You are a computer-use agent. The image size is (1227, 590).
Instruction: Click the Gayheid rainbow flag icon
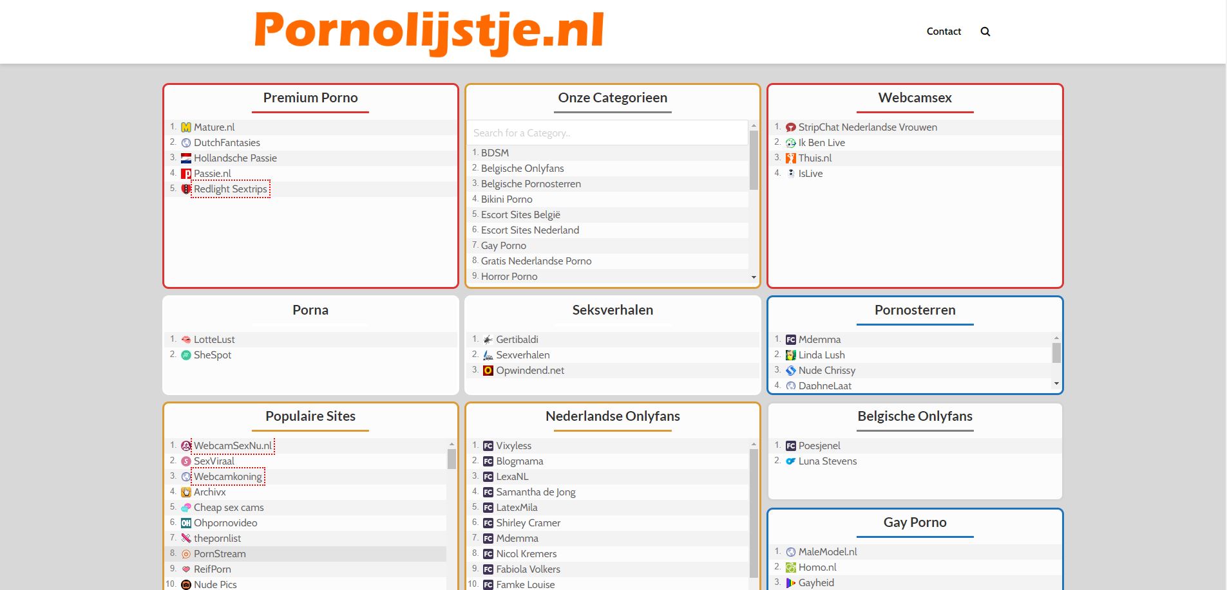[791, 583]
